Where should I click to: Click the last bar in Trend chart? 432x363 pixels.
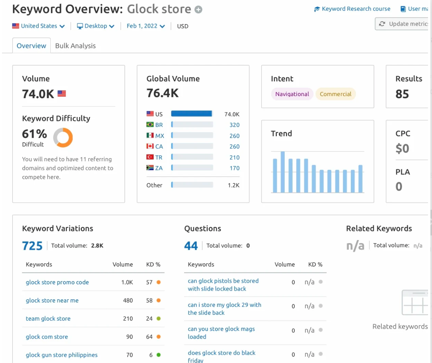[x=360, y=179]
